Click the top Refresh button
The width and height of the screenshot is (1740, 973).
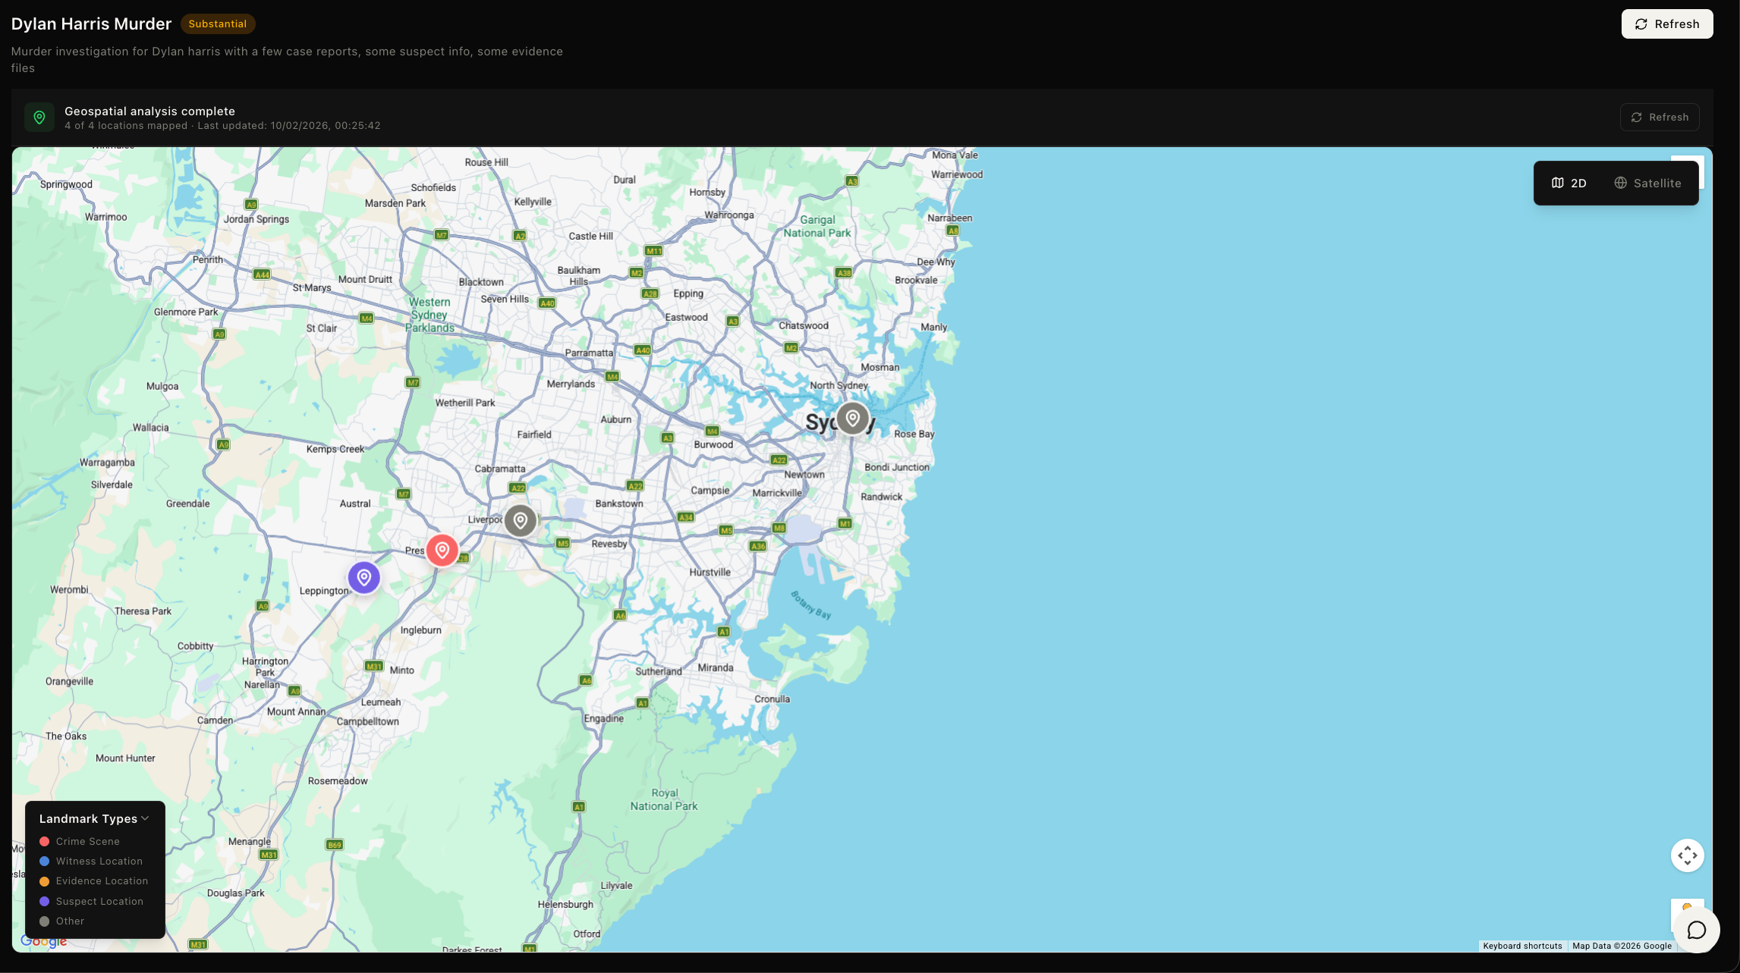pyautogui.click(x=1666, y=24)
